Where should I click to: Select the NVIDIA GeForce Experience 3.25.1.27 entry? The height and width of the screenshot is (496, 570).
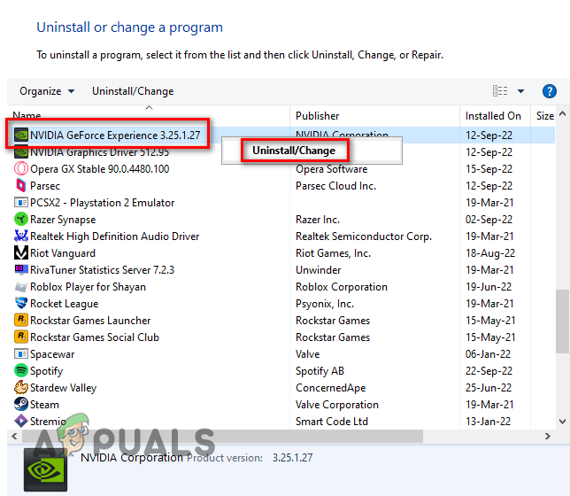[x=115, y=135]
